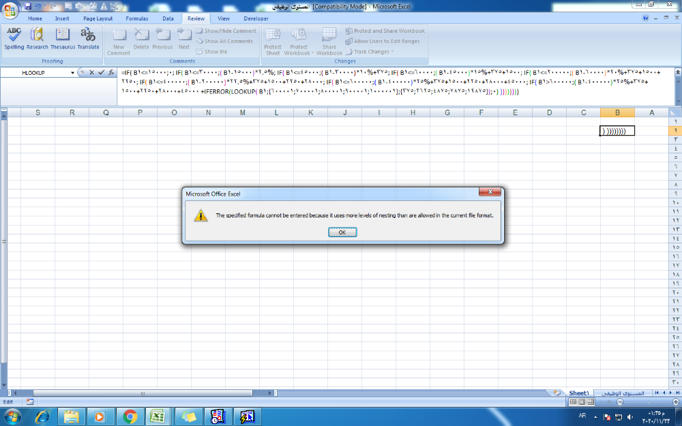682x426 pixels.
Task: Click the vertical scrollbar up arrow
Action: (3, 116)
